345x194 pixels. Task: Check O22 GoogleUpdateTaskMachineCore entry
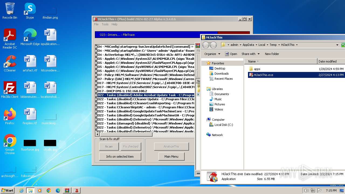[96, 111]
